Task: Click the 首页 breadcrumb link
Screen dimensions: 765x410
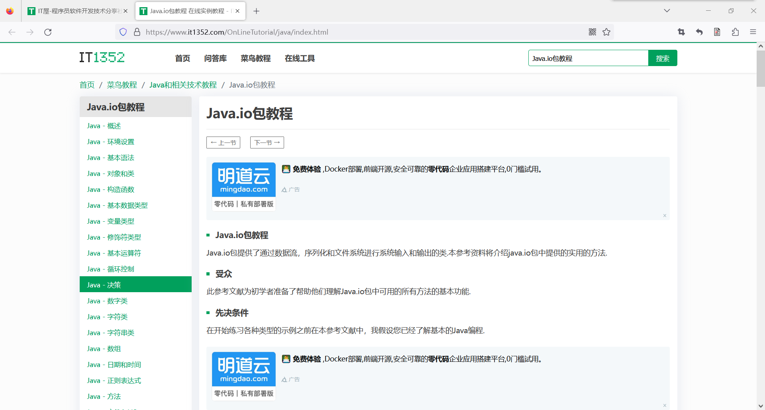Action: point(87,85)
